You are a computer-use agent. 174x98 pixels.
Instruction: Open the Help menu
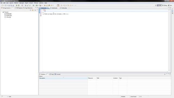tap(46, 3)
